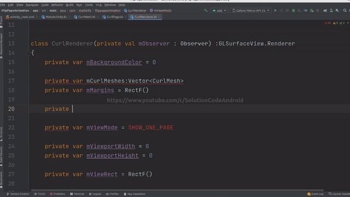The width and height of the screenshot is (350, 197).
Task: Click the mBackgroundColor variable on line 15
Action: coord(114,62)
